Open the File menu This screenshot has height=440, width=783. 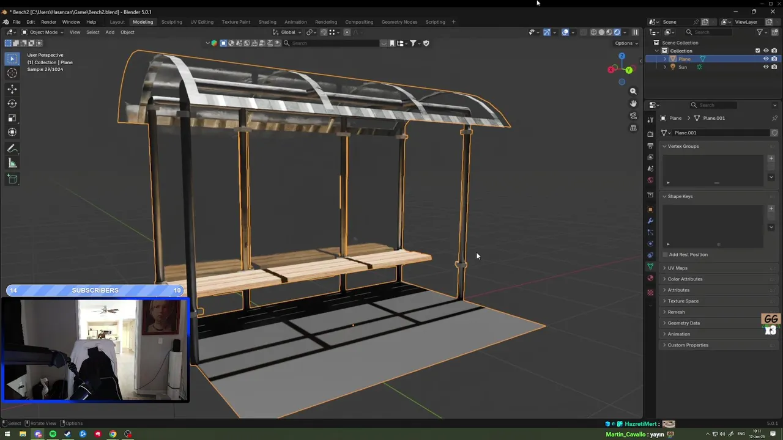coord(17,22)
